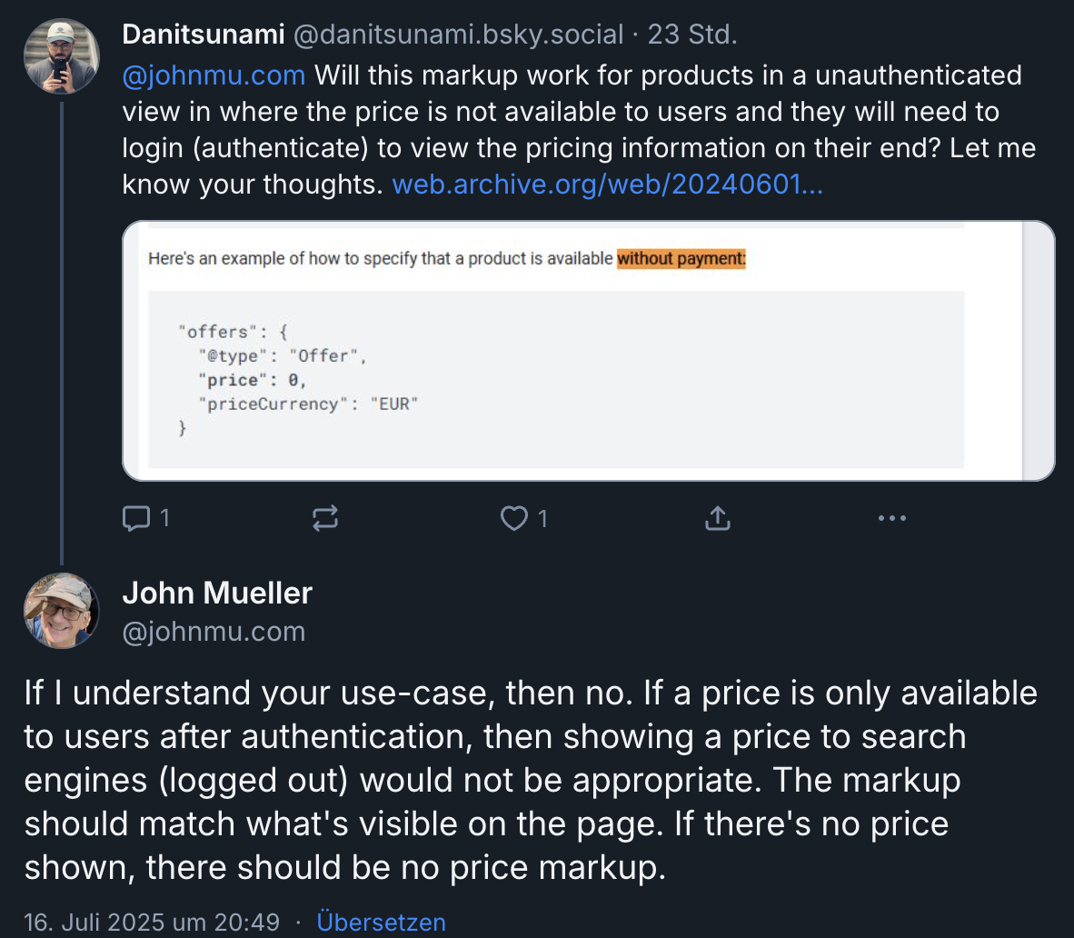This screenshot has width=1074, height=938.
Task: Like the post with heart icon
Action: (514, 518)
